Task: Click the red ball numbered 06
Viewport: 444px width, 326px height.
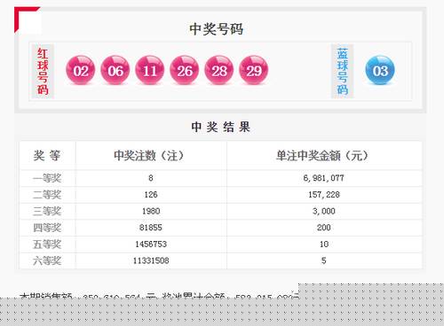Action: click(115, 70)
